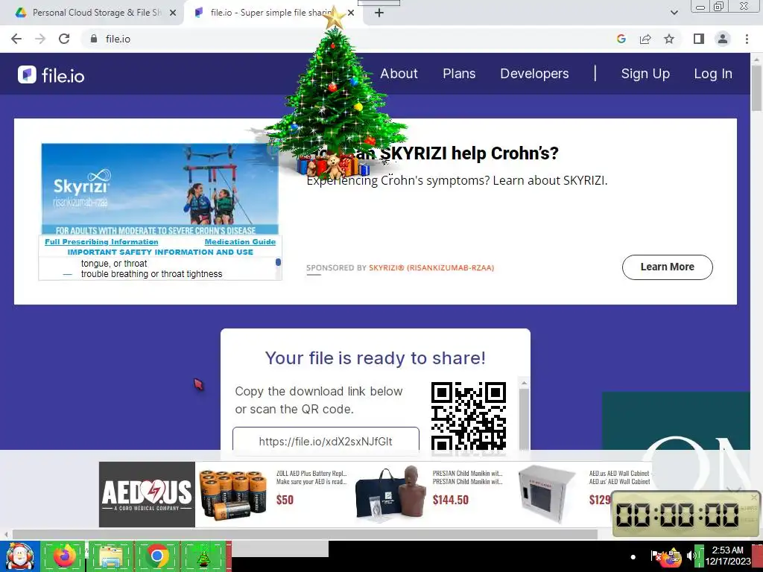Open File Explorer from the taskbar

pyautogui.click(x=110, y=556)
